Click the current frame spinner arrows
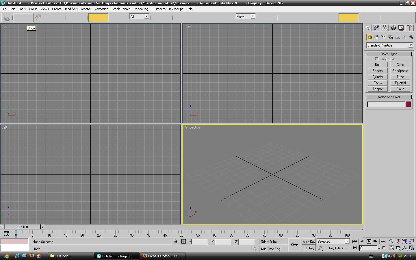The height and width of the screenshot is (260, 416). pos(379,248)
